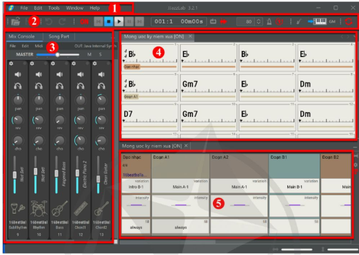Jump to next song part
This screenshot has height=255, width=359.
tap(139, 21)
